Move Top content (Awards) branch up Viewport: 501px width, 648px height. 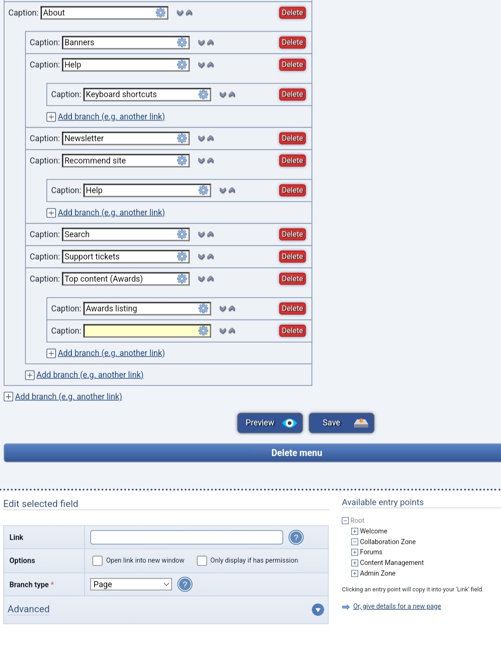[x=211, y=279]
